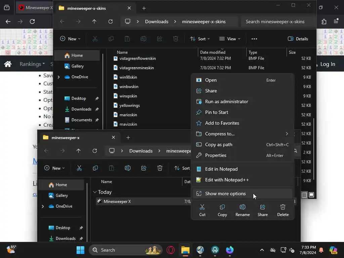This screenshot has height=258, width=344.
Task: Click the taskbar Search box
Action: (x=126, y=250)
